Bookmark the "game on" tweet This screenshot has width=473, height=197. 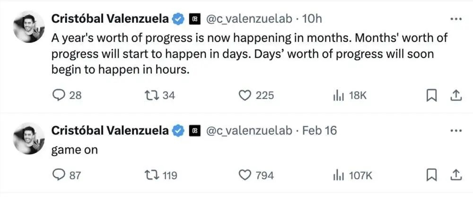[x=432, y=175]
